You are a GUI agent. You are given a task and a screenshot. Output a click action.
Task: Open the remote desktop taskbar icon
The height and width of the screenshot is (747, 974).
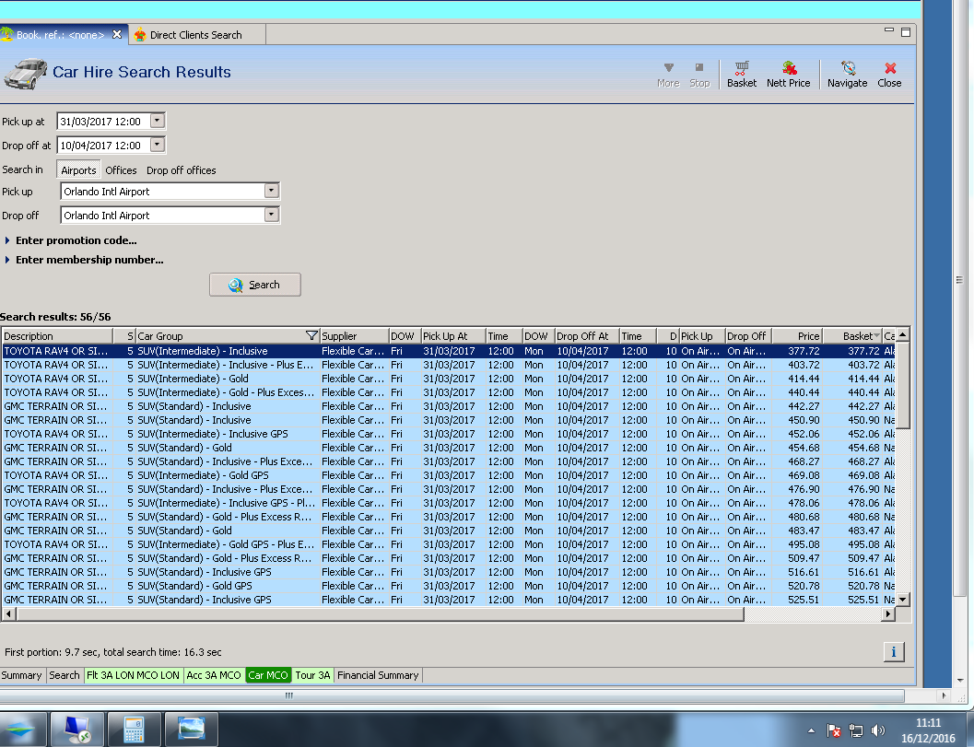[x=77, y=729]
